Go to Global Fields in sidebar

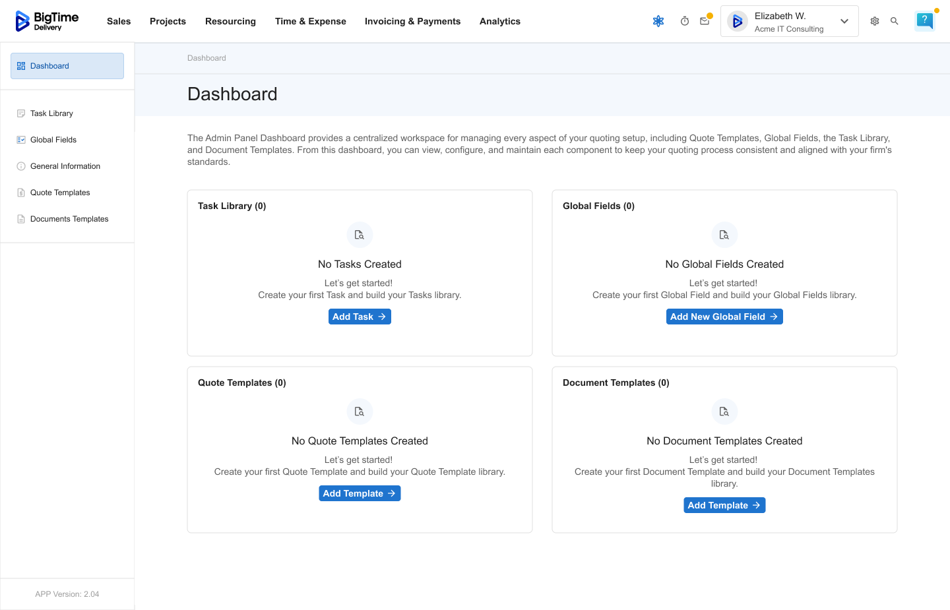[x=53, y=140]
